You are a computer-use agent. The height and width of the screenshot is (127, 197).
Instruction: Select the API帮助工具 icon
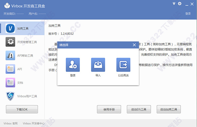(10, 56)
